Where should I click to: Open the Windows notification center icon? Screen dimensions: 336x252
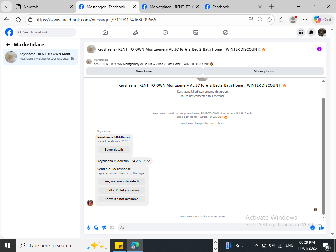point(326,246)
